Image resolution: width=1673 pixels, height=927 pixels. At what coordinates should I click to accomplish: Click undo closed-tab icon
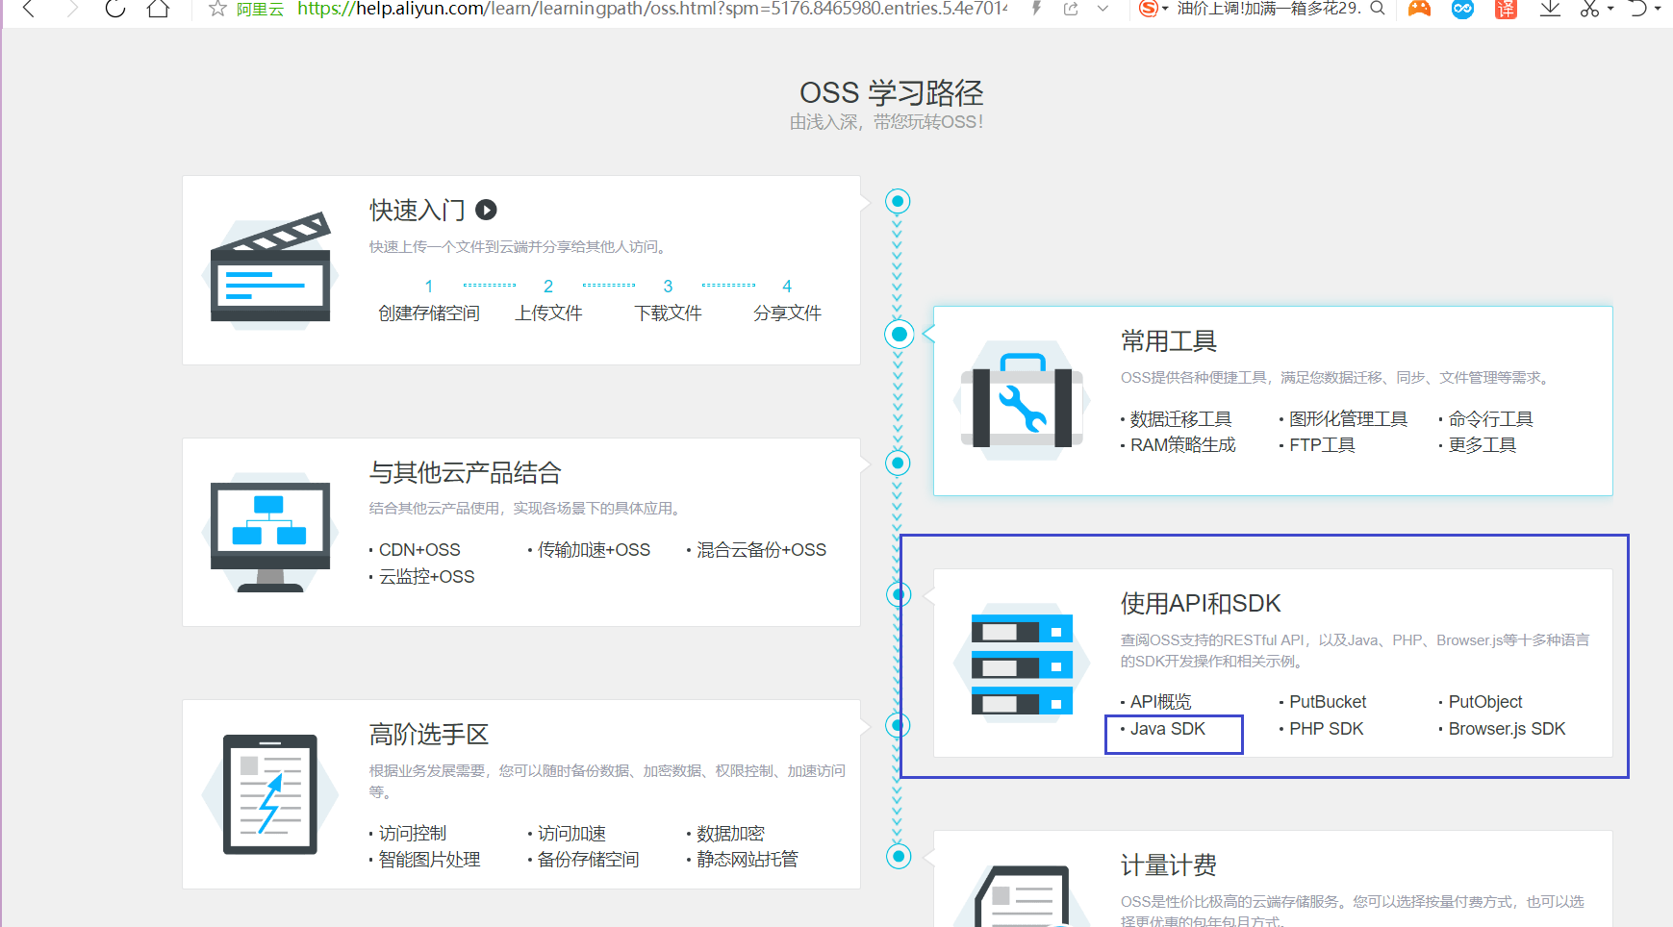pos(1637,9)
